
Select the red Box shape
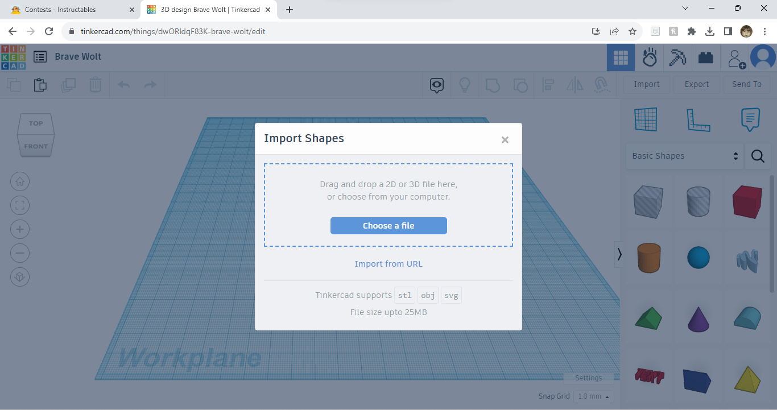point(747,202)
